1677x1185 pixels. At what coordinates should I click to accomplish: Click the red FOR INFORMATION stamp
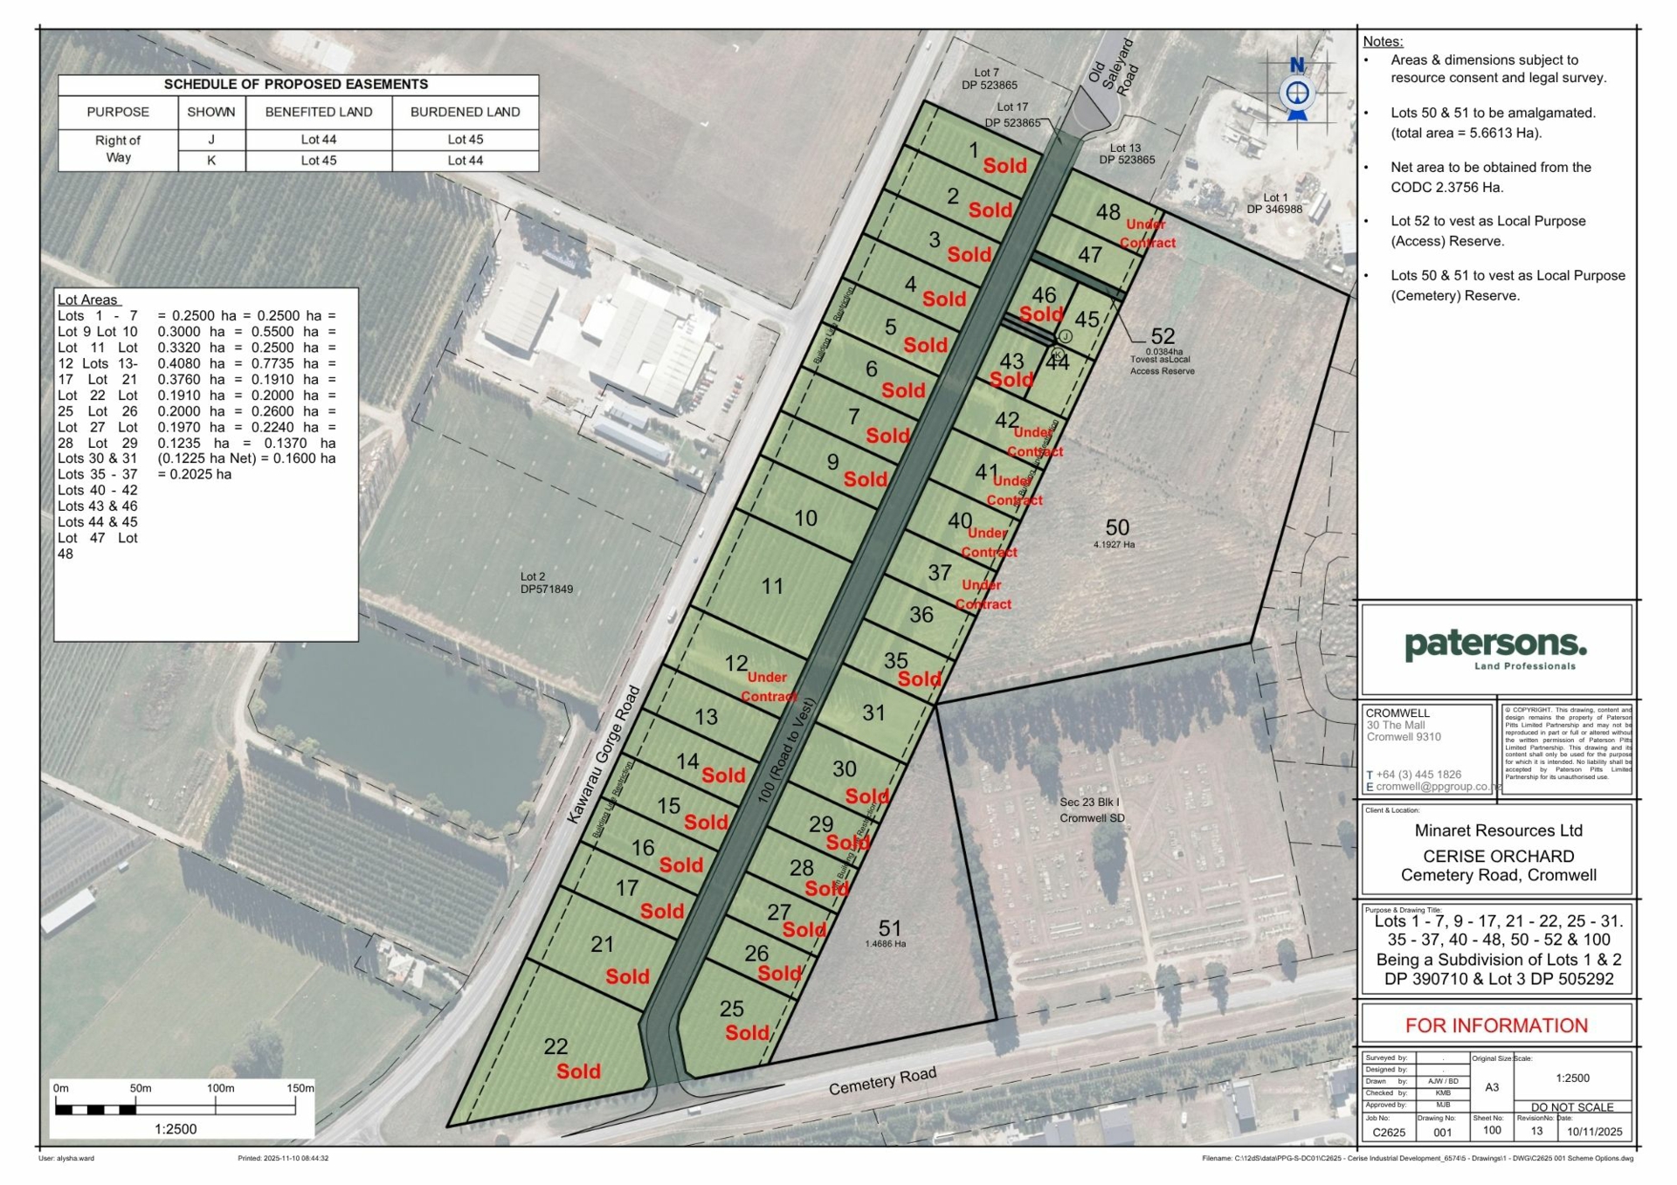coord(1496,1025)
